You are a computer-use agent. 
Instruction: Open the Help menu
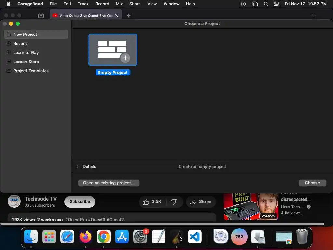[190, 4]
